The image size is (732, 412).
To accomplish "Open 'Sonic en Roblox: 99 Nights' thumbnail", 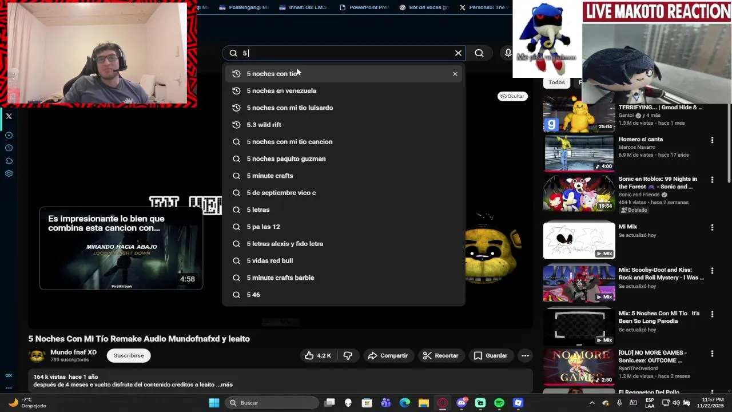I will point(579,193).
